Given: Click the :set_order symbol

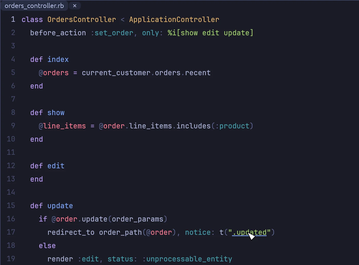Looking at the screenshot, I should point(112,33).
